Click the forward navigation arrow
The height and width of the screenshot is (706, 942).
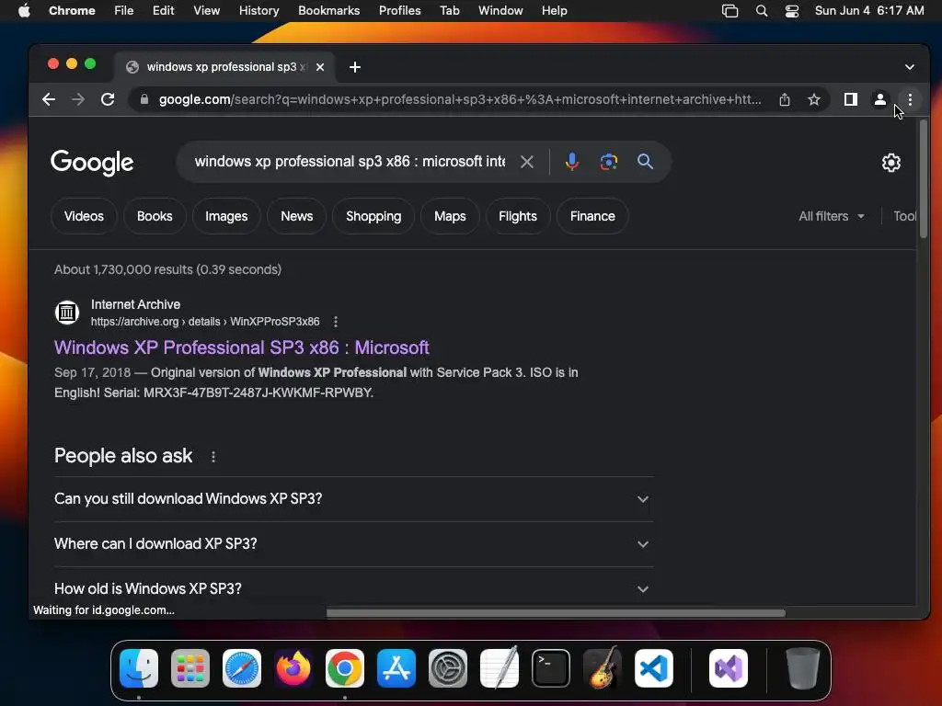[x=78, y=99]
